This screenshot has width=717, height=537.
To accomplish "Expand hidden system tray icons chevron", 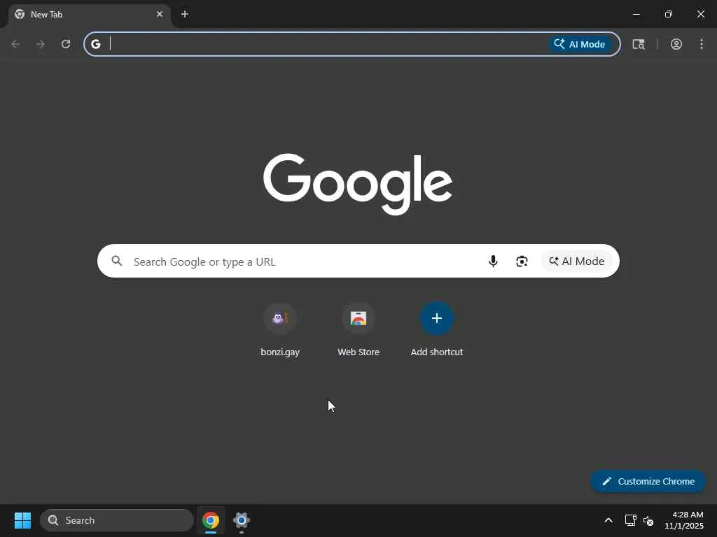I will [x=608, y=520].
